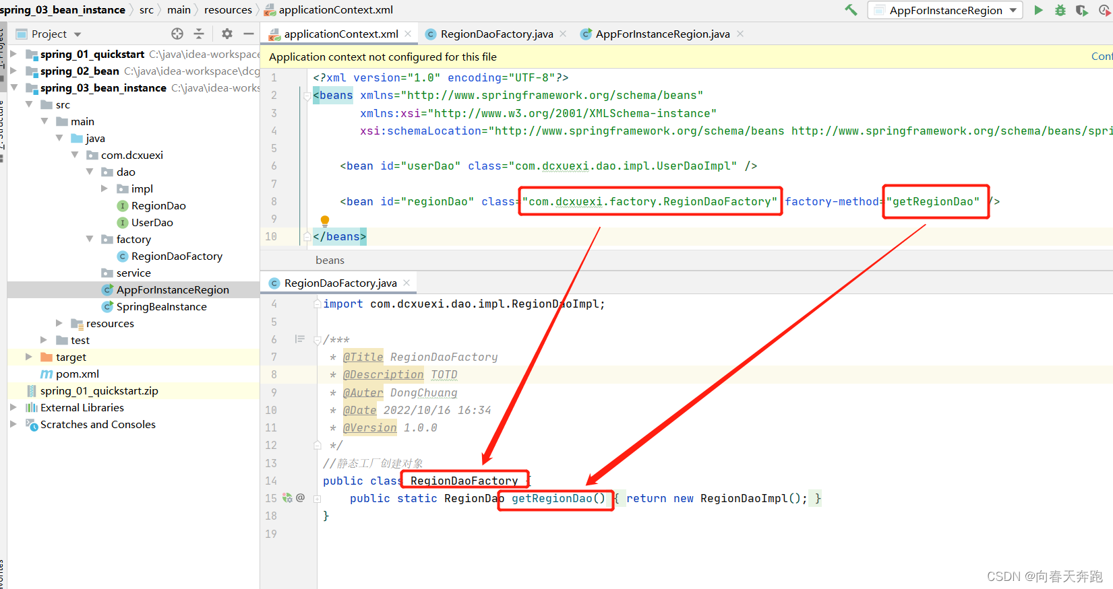The image size is (1113, 589).
Task: Click Configure application context link
Action: [x=1102, y=57]
